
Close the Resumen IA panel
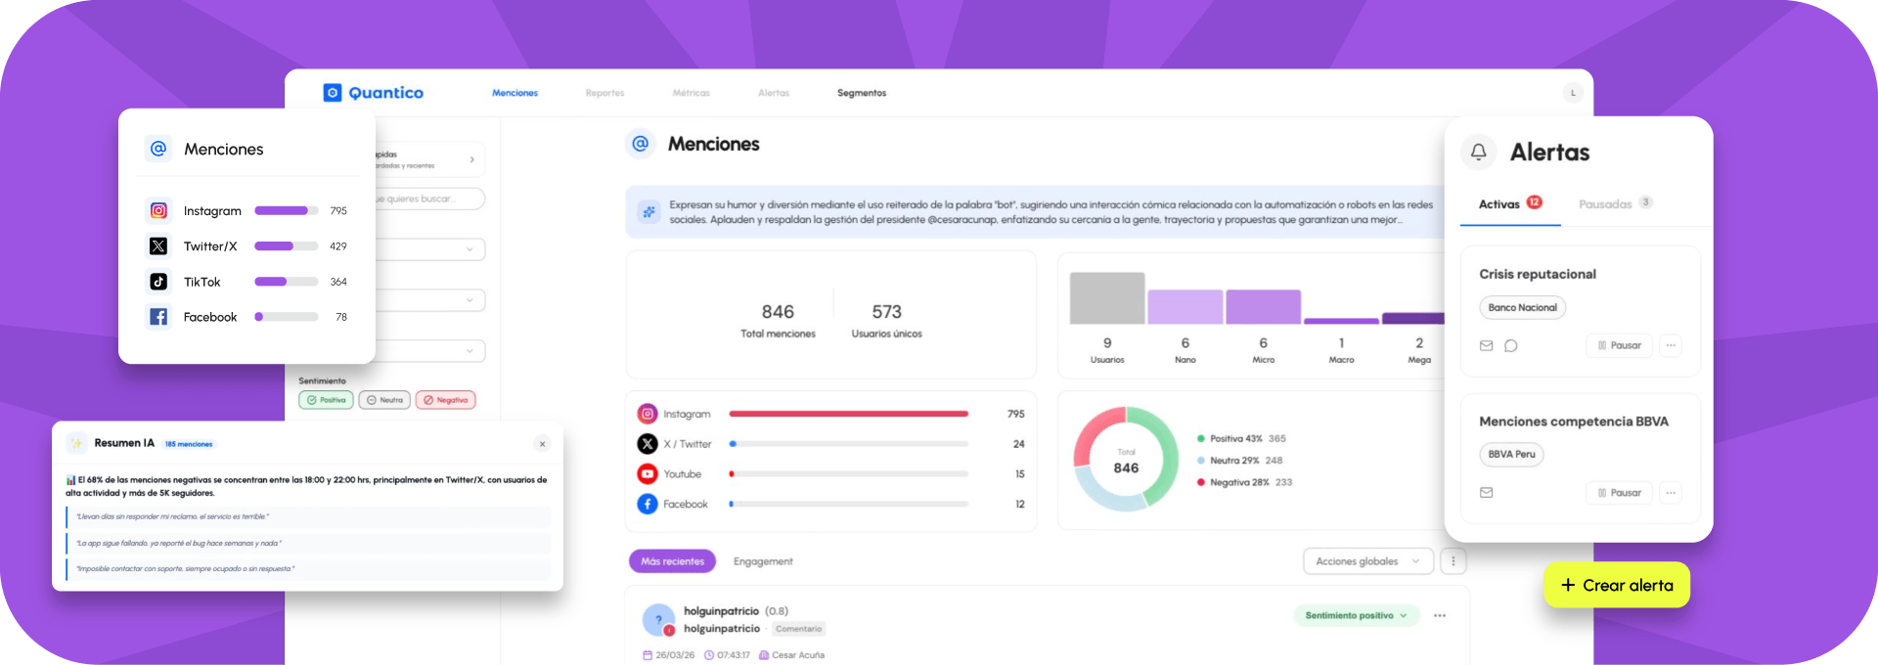click(x=542, y=444)
